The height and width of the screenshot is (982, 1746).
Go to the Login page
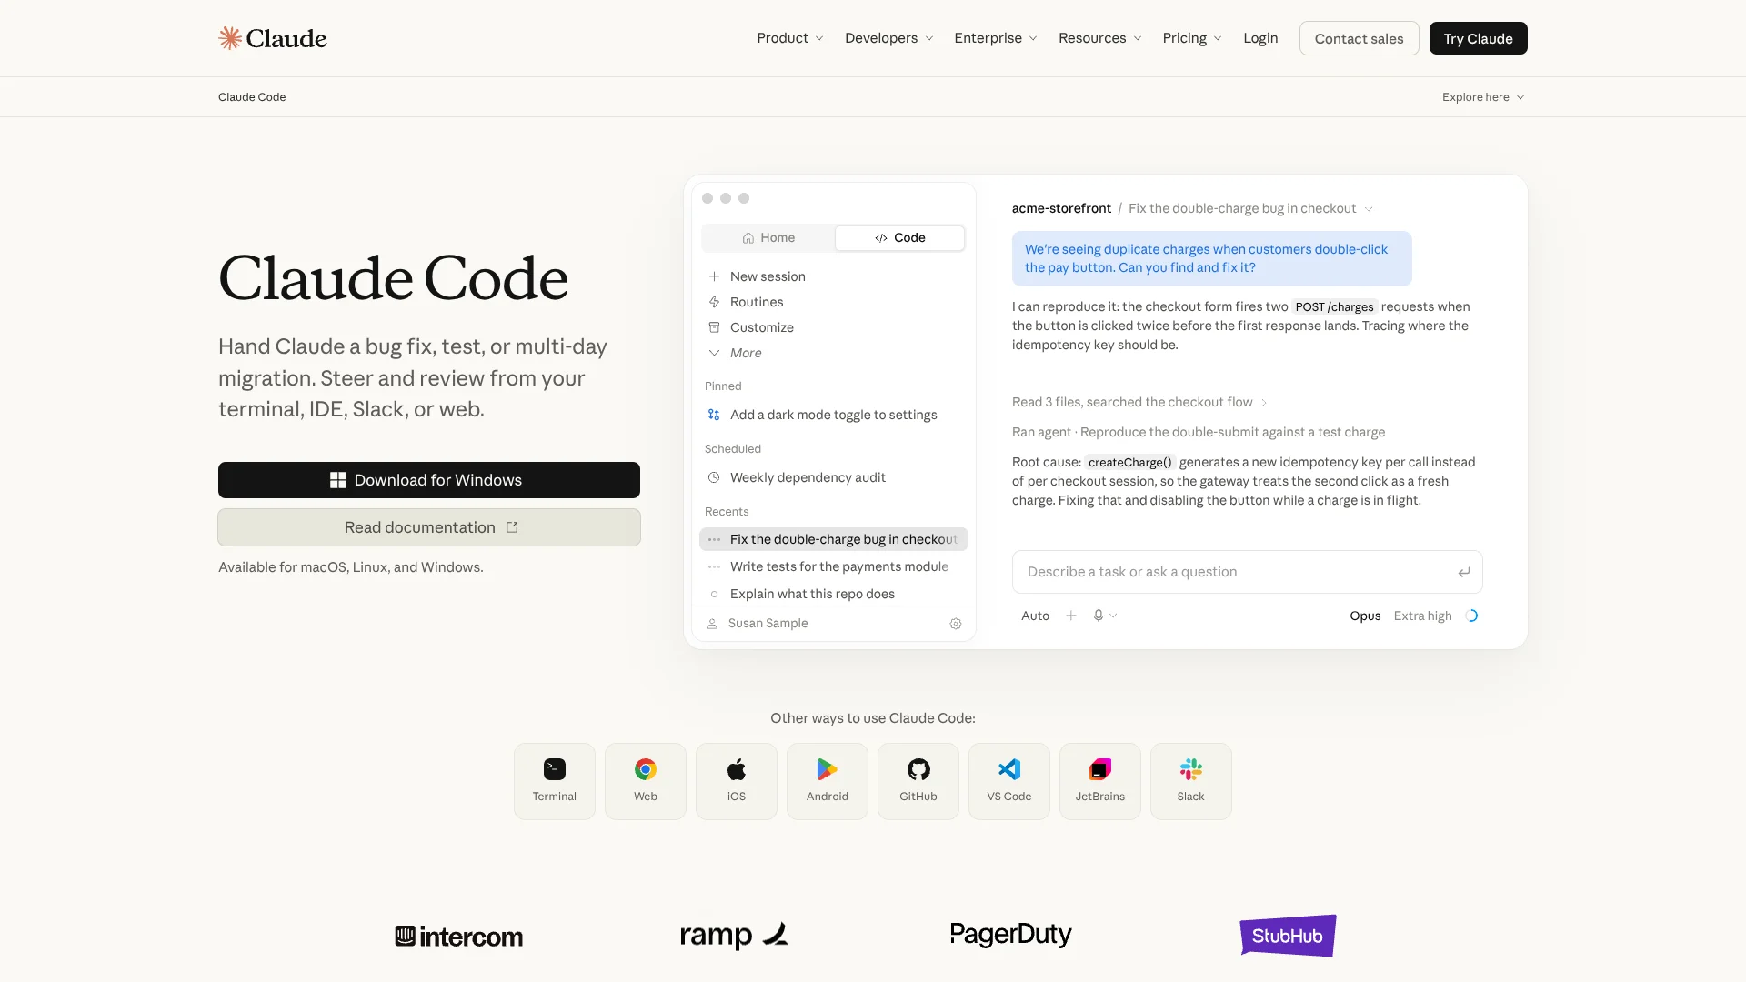pos(1260,38)
